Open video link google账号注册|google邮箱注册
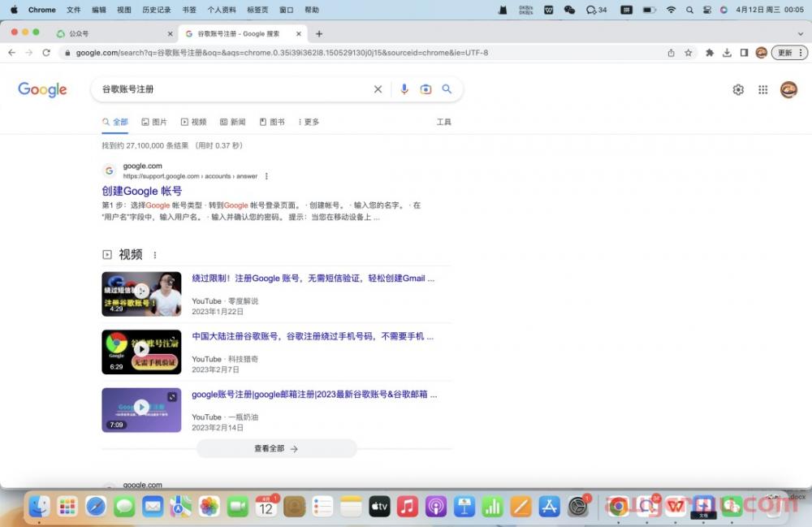 coord(314,395)
